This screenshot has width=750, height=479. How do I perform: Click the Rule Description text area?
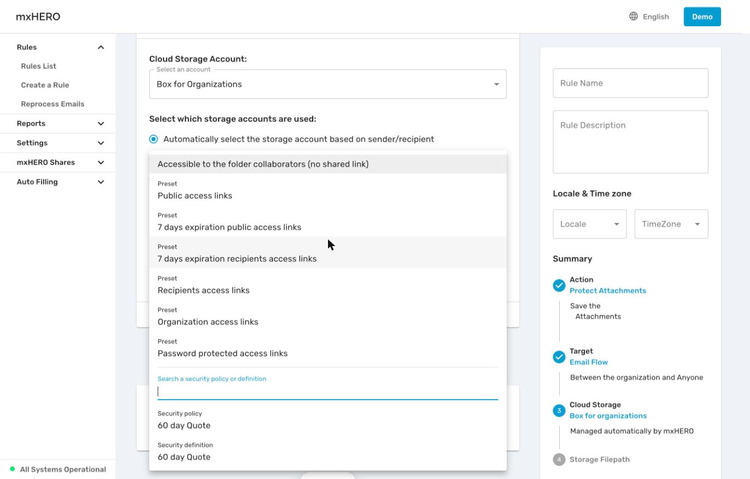630,142
